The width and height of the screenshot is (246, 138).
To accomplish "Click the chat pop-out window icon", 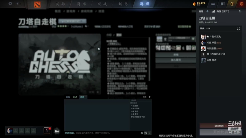I will pos(146,133).
